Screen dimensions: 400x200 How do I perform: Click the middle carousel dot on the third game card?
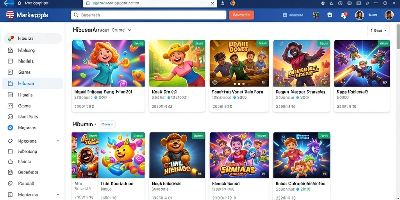coord(239,84)
